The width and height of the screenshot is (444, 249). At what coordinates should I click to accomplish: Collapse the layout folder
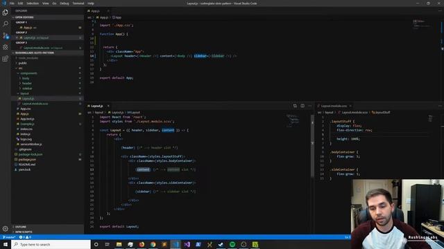pyautogui.click(x=25, y=93)
